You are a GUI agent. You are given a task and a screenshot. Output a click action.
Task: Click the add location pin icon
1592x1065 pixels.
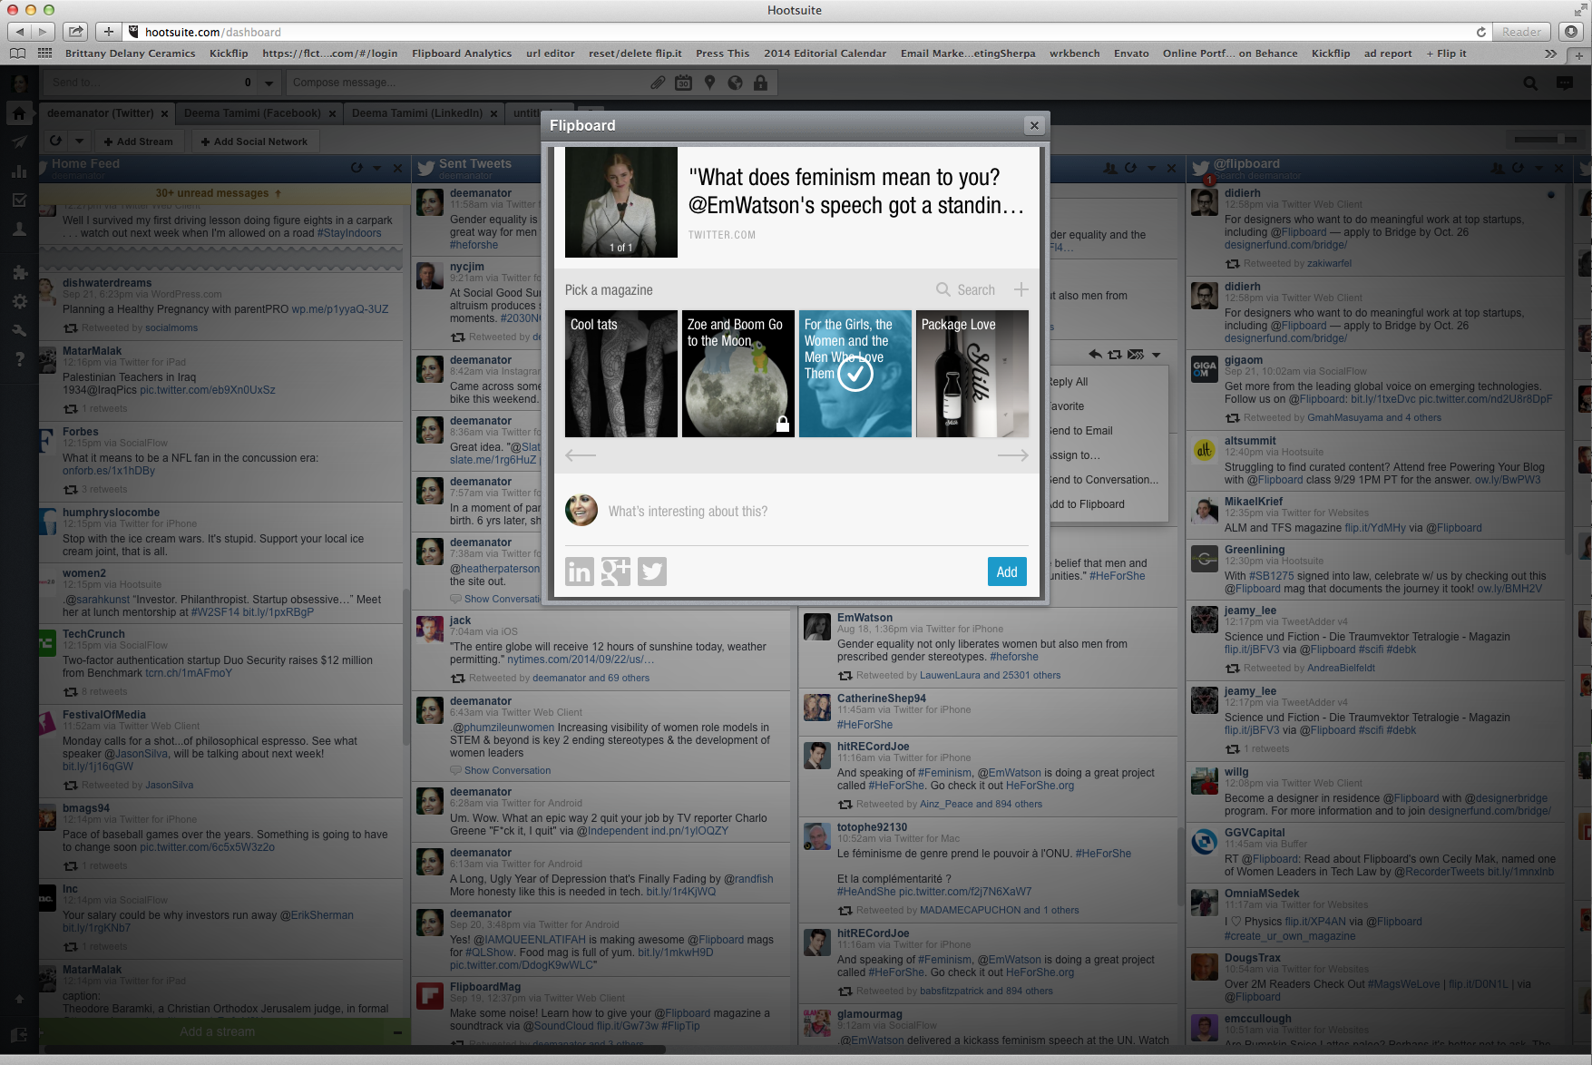tap(709, 83)
